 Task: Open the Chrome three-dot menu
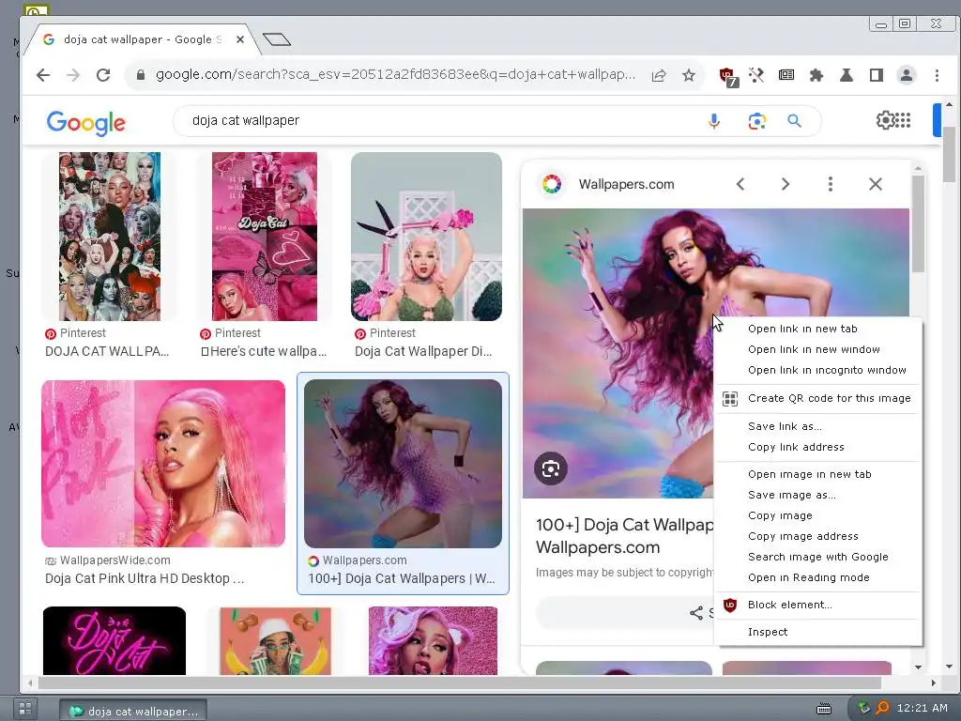point(937,75)
